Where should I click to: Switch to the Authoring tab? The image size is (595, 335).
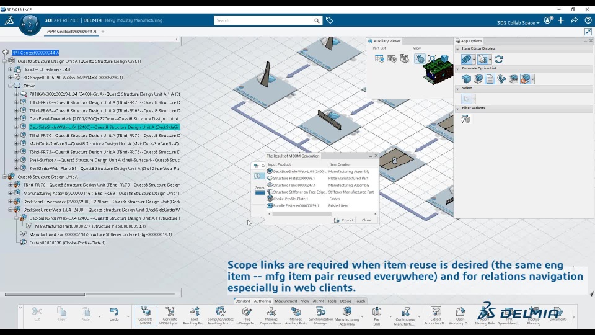pyautogui.click(x=262, y=301)
